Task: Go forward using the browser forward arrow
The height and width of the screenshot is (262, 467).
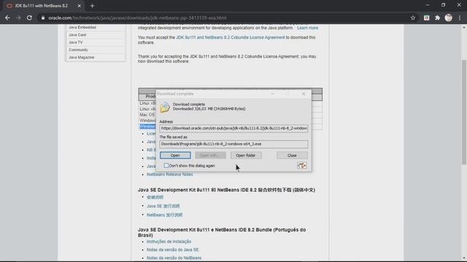Action: tap(18, 17)
